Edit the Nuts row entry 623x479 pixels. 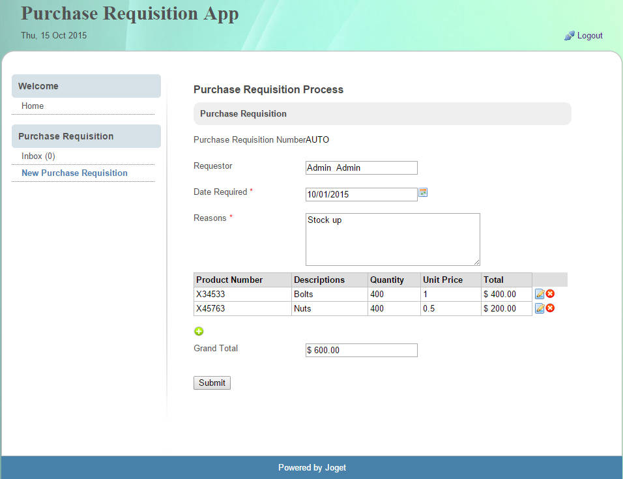pyautogui.click(x=540, y=309)
